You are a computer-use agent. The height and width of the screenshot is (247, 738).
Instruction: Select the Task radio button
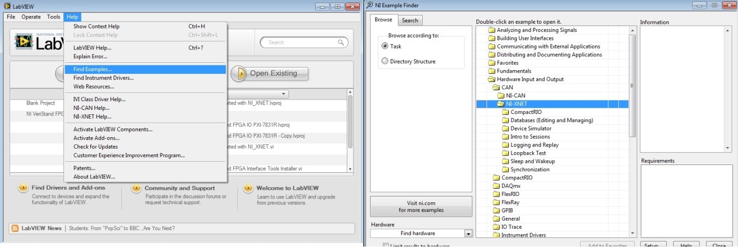point(384,46)
